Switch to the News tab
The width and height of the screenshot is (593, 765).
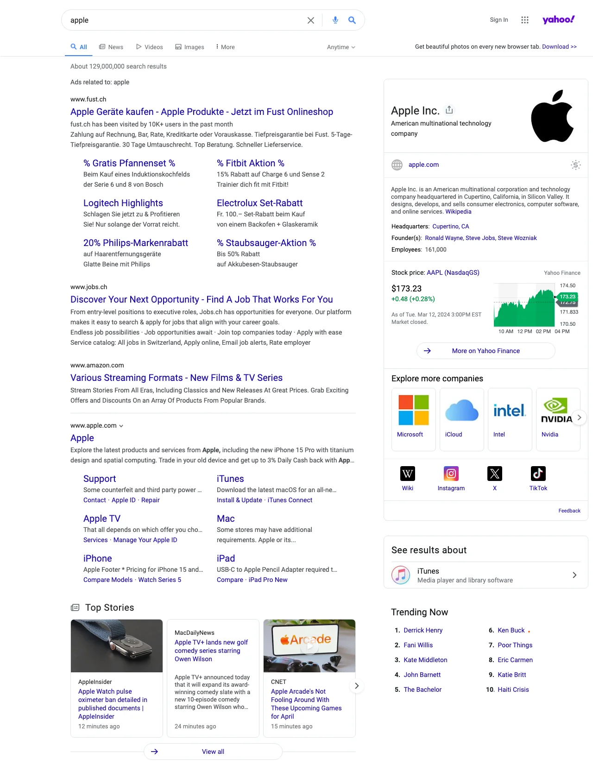coord(111,47)
